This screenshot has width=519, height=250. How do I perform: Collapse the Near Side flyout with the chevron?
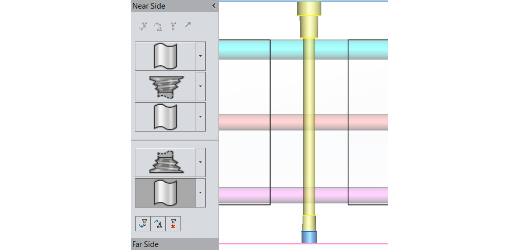coord(214,6)
